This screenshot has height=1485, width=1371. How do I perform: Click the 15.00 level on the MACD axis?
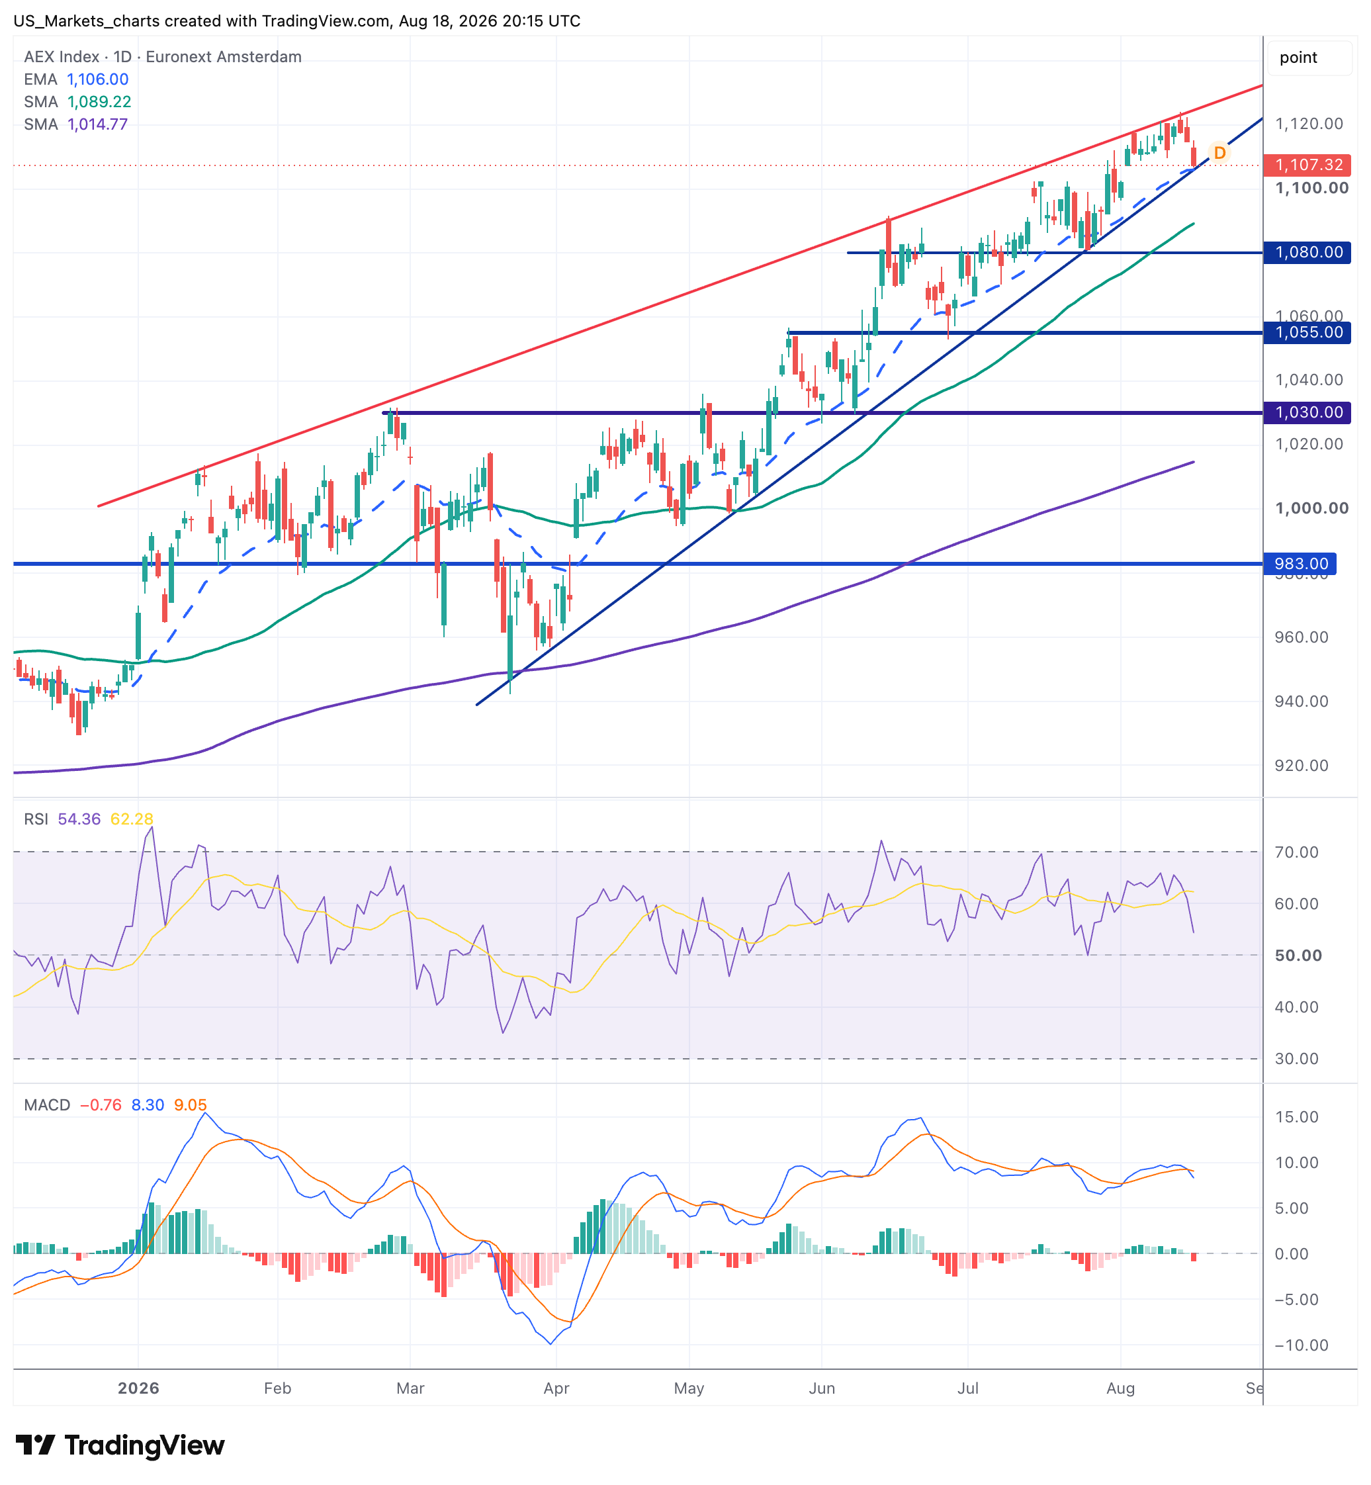(x=1297, y=1117)
